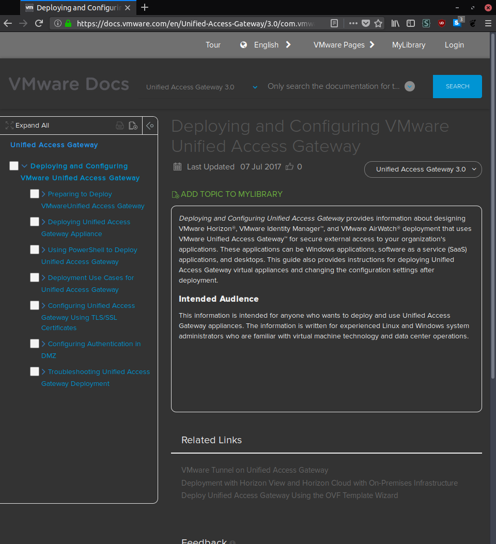Open the browser Library icon

395,23
